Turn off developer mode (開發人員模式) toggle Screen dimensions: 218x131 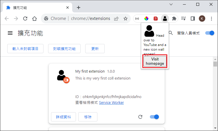(209, 33)
